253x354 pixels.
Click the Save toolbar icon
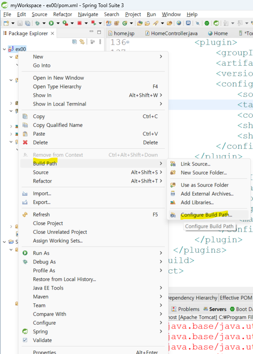(x=20, y=23)
